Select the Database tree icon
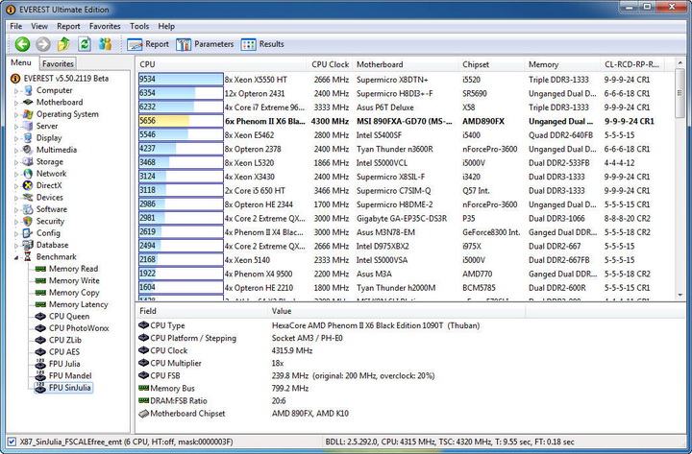 [28, 245]
